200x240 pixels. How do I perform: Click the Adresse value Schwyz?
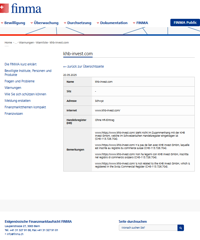pyautogui.click(x=99, y=101)
